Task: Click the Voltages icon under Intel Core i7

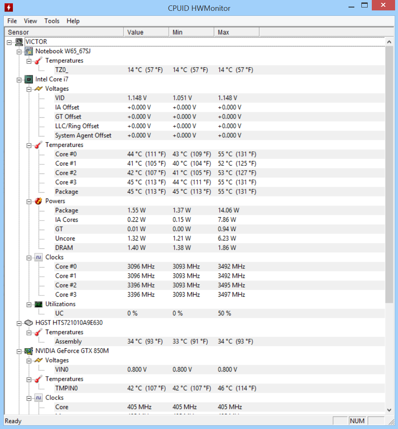Action: click(39, 89)
